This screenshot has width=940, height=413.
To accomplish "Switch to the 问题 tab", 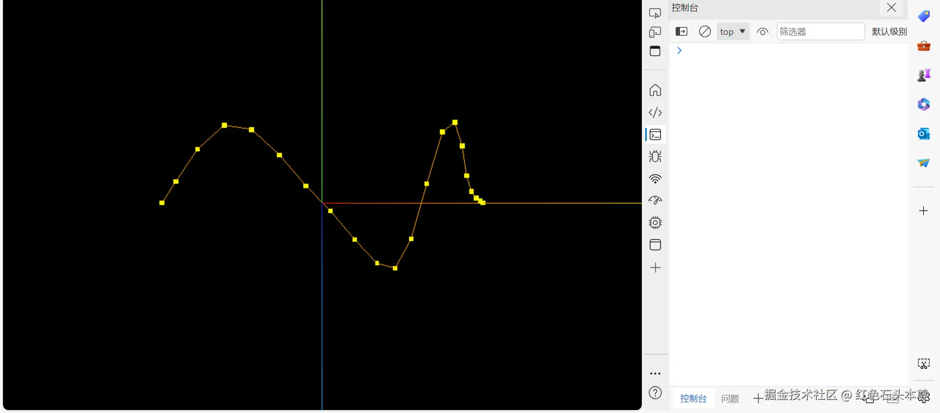I will [730, 399].
